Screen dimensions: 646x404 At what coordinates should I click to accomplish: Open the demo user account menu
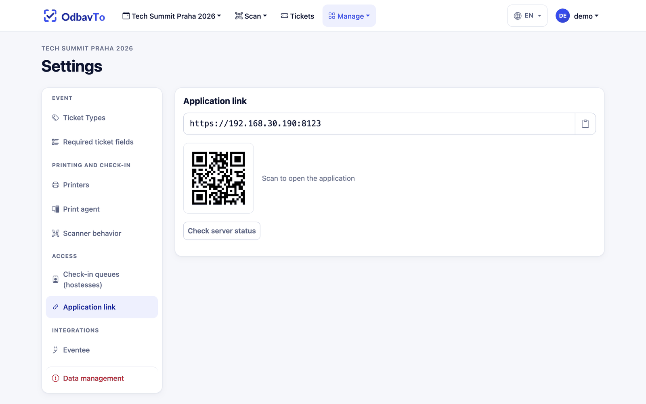click(x=577, y=16)
